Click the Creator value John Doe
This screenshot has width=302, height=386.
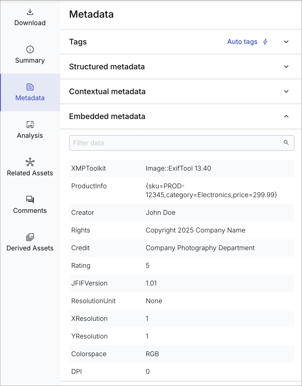pyautogui.click(x=161, y=213)
